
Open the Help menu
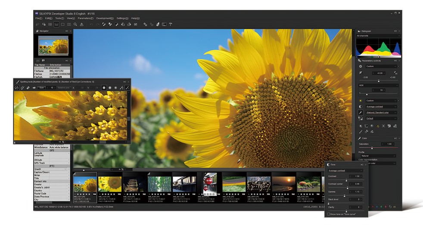click(x=135, y=18)
